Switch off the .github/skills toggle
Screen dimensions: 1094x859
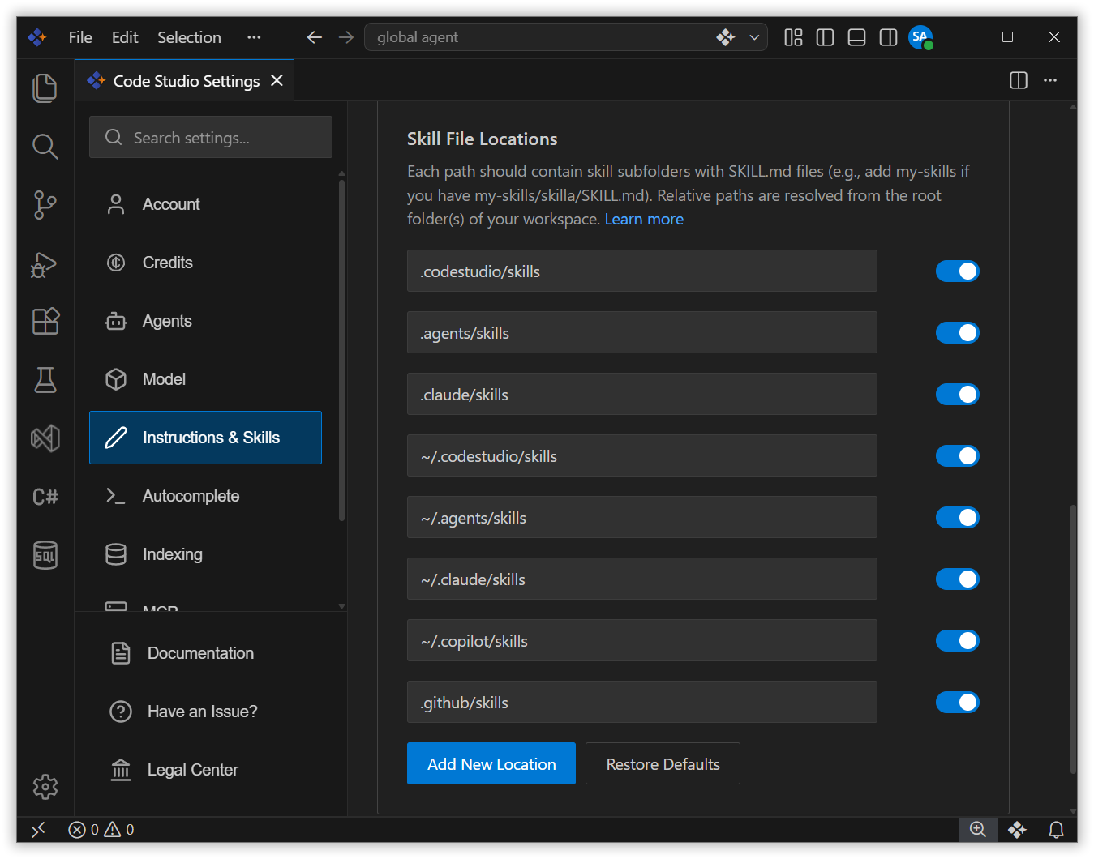(958, 703)
